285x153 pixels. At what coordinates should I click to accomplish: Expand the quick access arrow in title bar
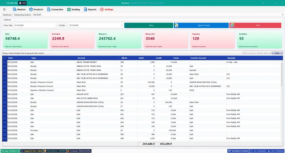[30, 3]
